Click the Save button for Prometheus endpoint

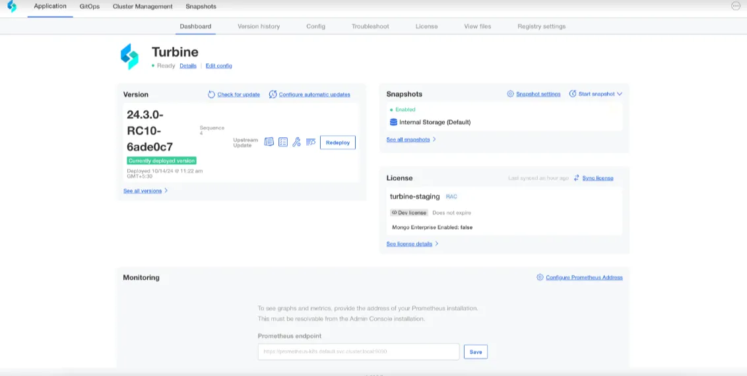476,352
